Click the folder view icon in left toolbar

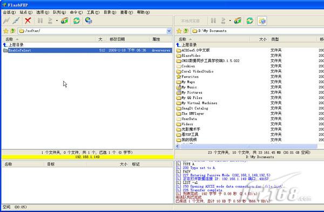tap(64, 20)
